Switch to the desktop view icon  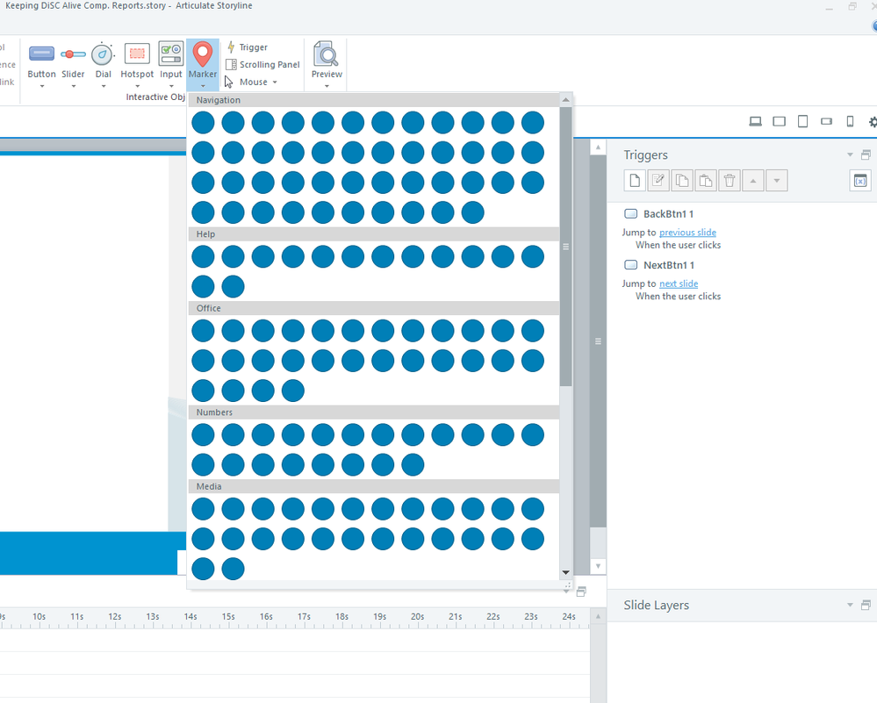(x=755, y=122)
